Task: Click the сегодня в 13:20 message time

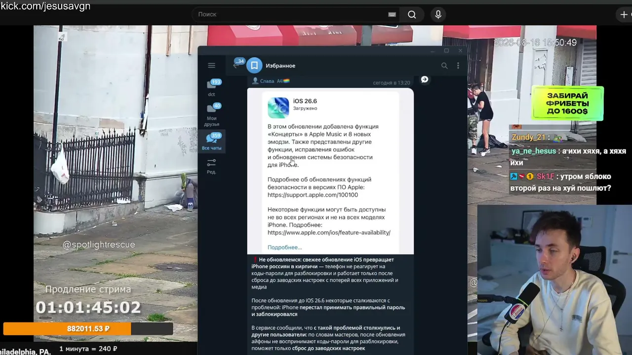Action: [x=392, y=83]
